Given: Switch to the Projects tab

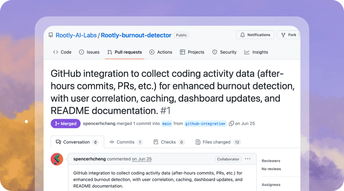Looking at the screenshot, I should (x=192, y=52).
